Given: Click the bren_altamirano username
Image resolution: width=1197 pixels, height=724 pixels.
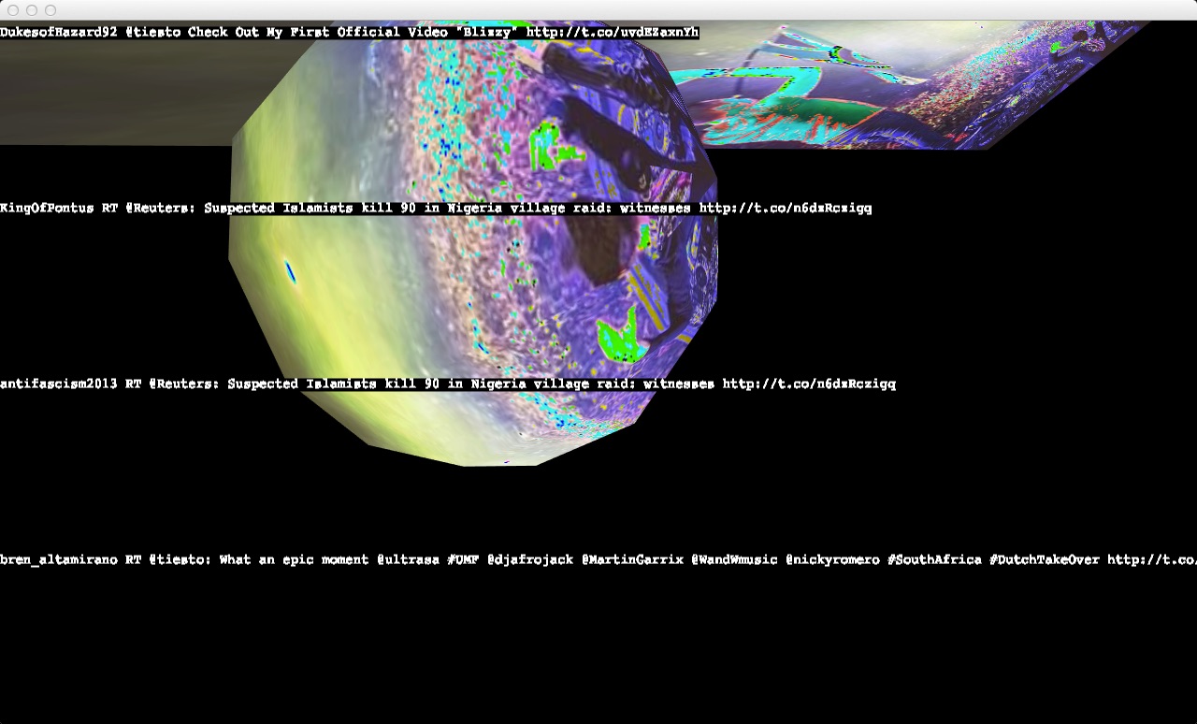Looking at the screenshot, I should (x=59, y=560).
